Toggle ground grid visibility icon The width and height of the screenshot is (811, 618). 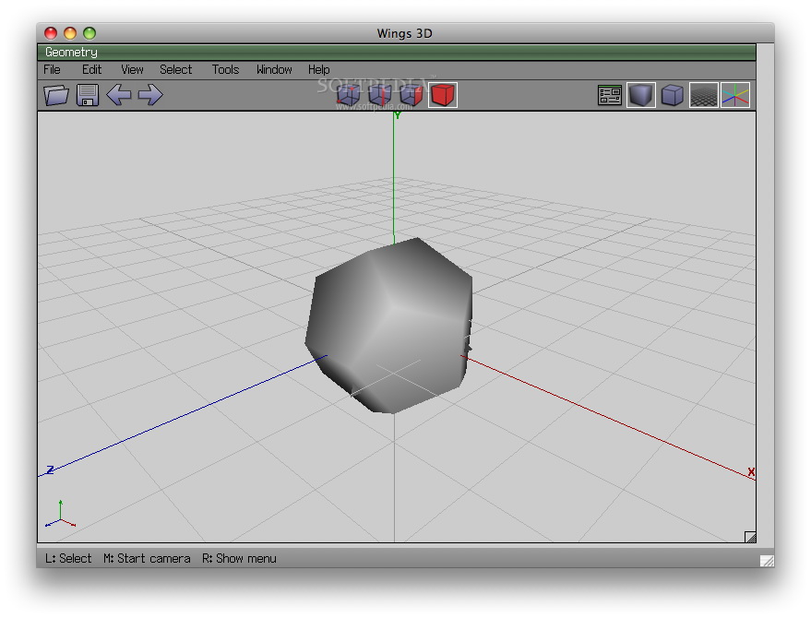(704, 95)
